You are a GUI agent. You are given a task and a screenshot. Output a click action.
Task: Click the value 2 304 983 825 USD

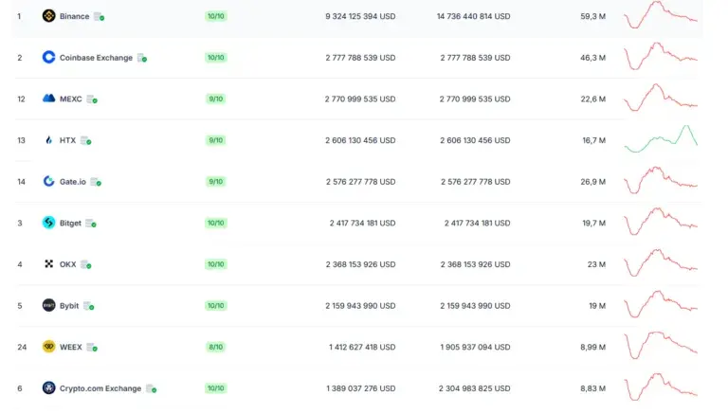pos(475,388)
